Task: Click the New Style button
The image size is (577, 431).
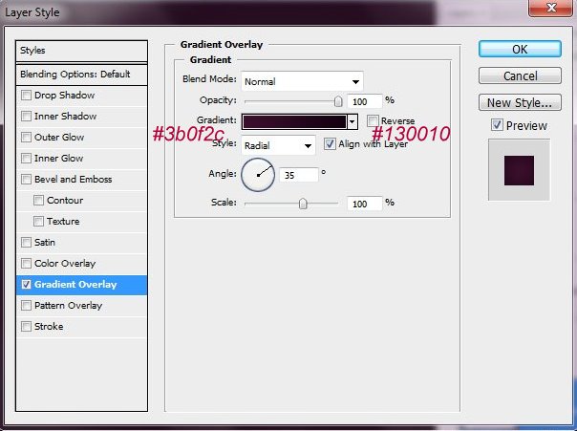Action: [x=519, y=102]
